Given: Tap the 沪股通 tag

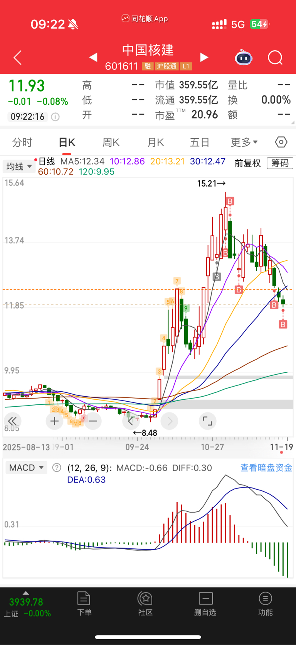Looking at the screenshot, I should tap(166, 66).
